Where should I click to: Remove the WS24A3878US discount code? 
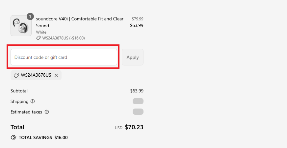pos(56,75)
